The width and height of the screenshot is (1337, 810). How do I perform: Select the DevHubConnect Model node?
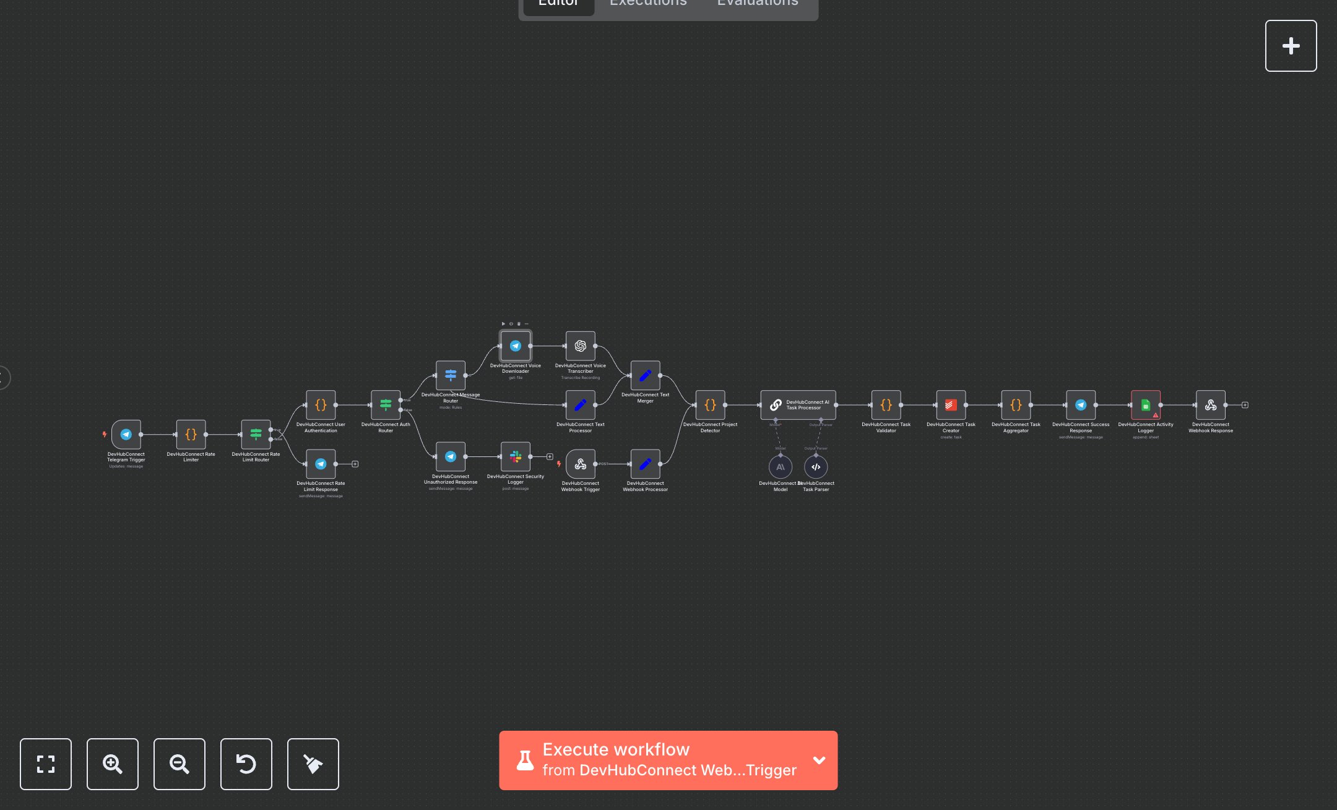[x=780, y=468]
